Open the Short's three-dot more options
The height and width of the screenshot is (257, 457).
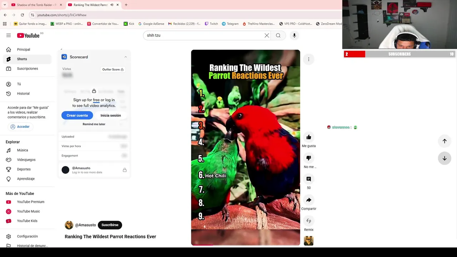coord(309,59)
